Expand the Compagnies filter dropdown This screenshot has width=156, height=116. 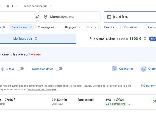point(48,27)
